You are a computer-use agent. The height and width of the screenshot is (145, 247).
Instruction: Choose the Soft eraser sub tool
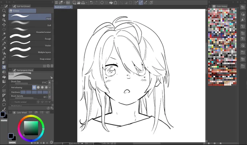click(30, 23)
